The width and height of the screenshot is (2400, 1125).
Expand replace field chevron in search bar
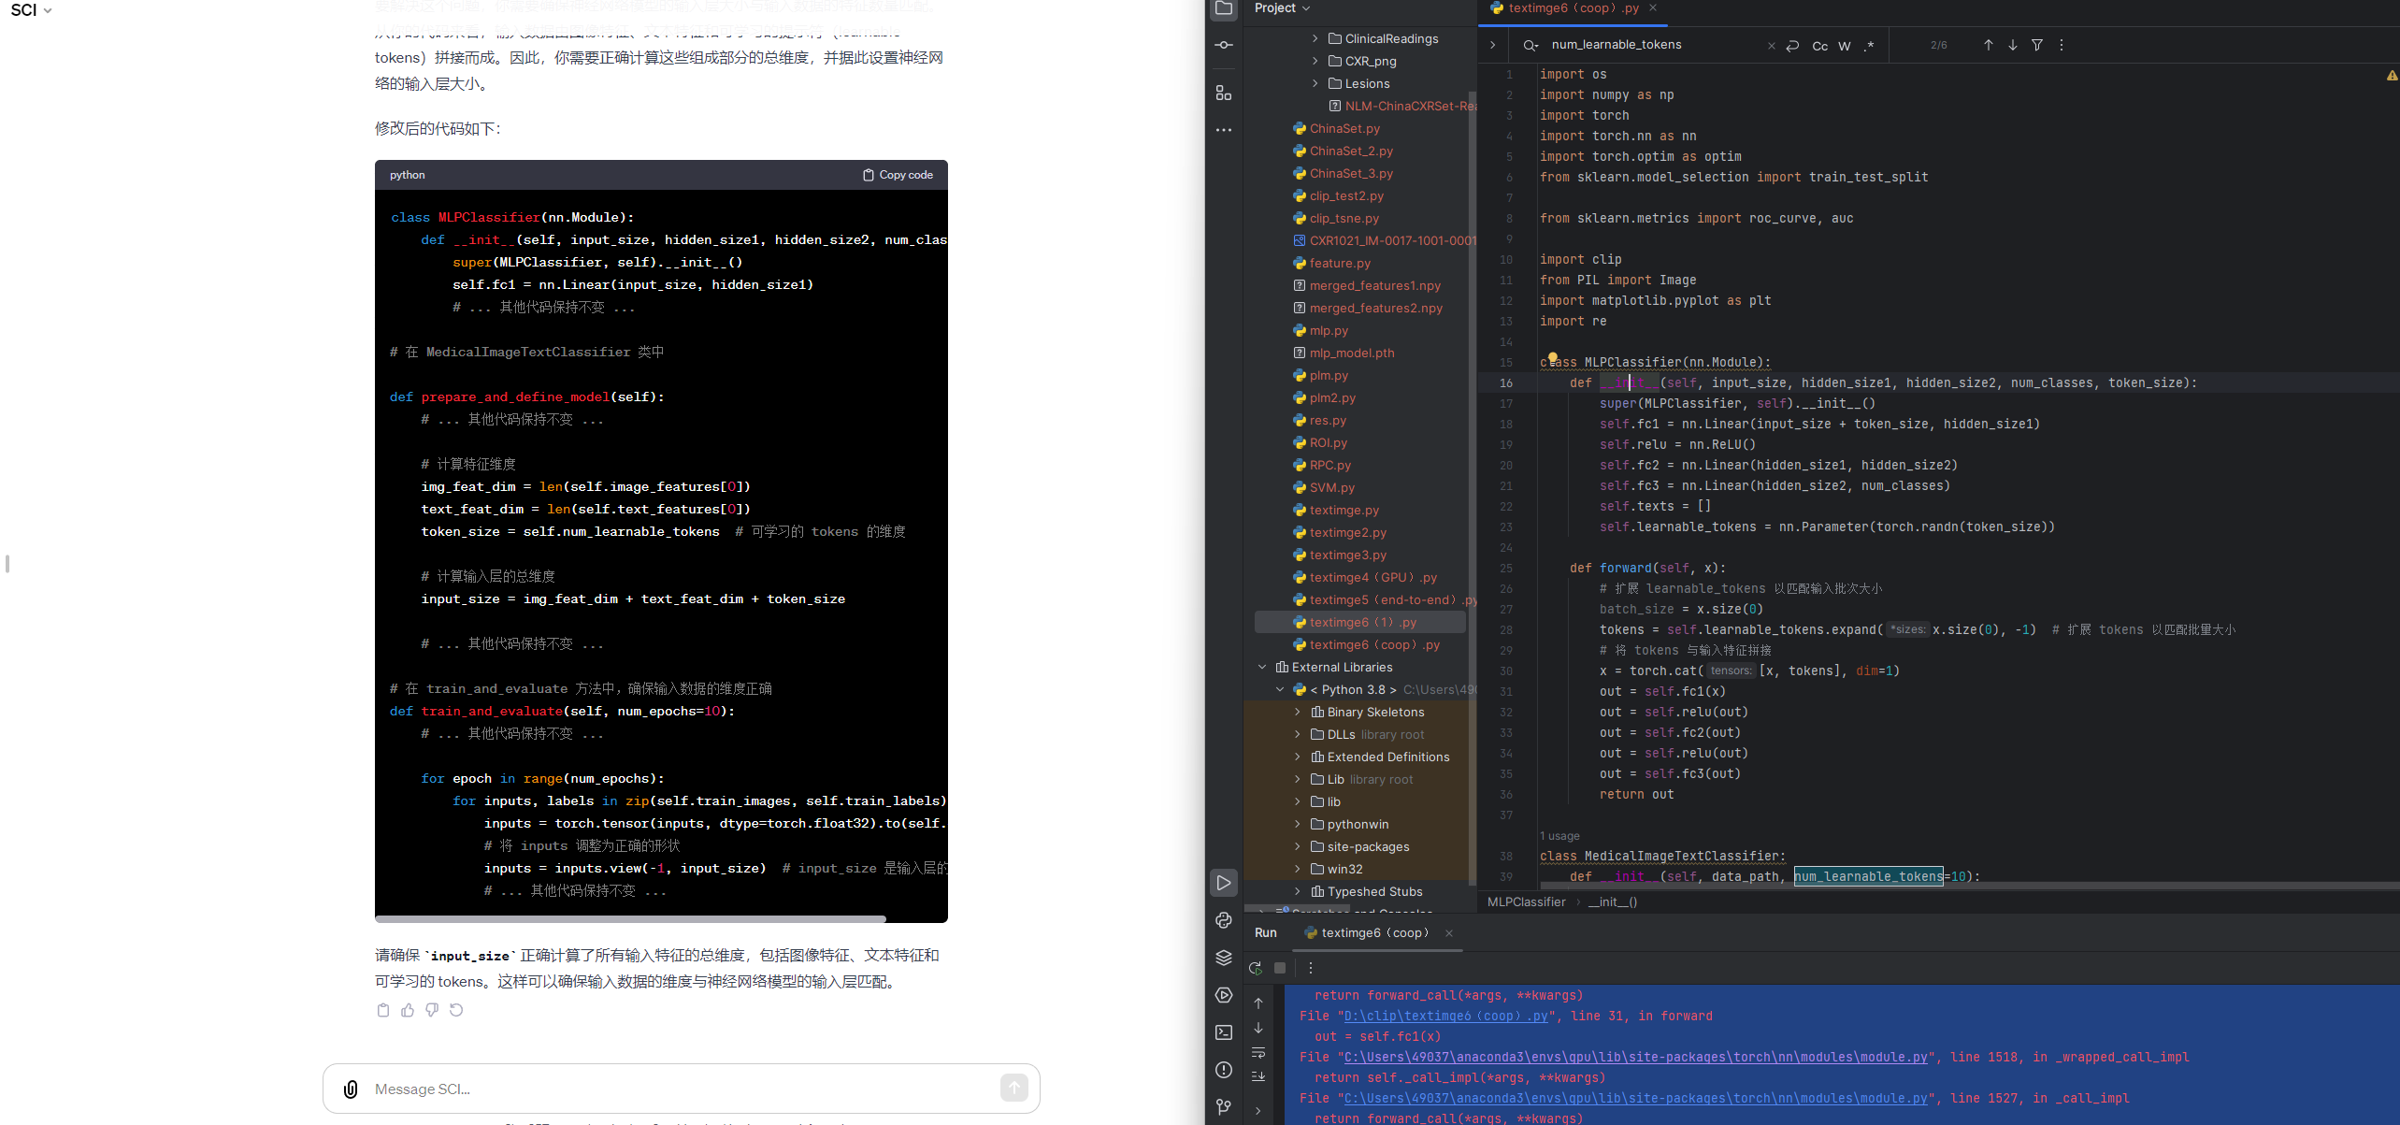pos(1492,45)
